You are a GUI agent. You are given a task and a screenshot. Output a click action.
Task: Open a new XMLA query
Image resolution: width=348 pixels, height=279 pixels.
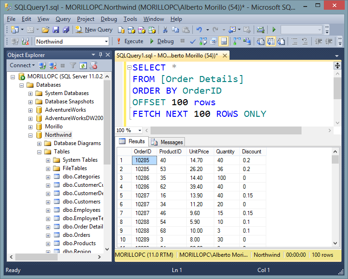(x=152, y=30)
